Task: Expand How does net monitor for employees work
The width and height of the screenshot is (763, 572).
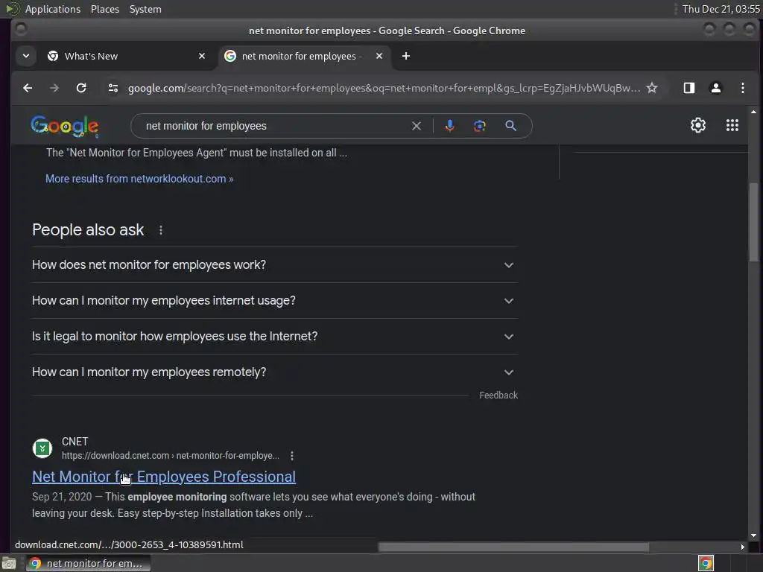Action: (275, 265)
